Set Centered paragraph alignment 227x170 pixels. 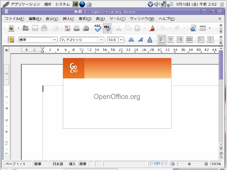(171, 40)
